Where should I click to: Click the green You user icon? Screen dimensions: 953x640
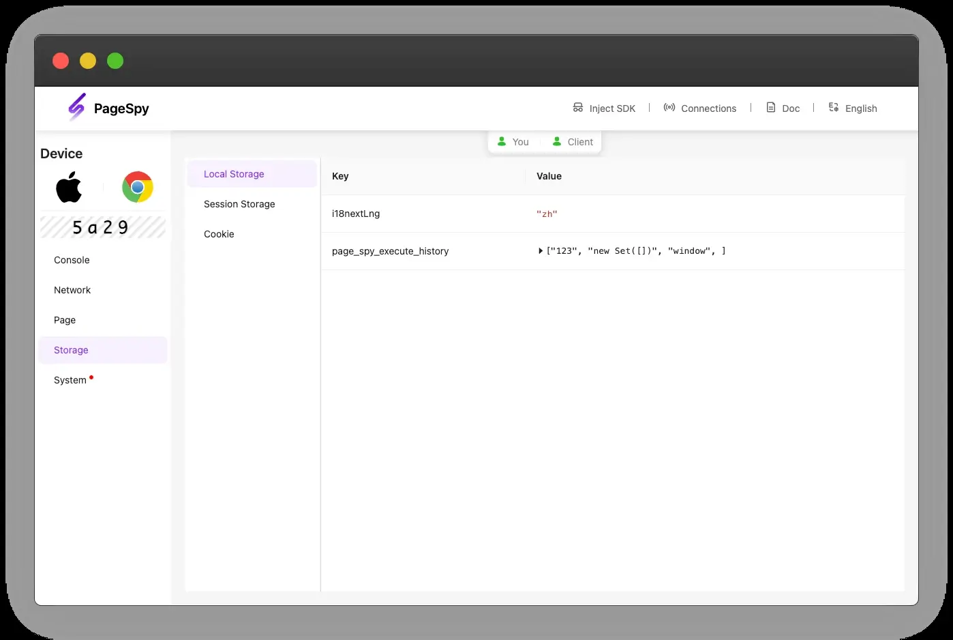502,141
